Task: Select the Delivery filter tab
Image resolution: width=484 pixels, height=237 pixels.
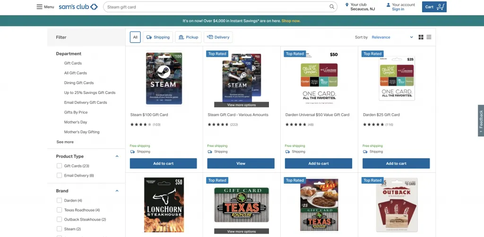Action: [x=218, y=37]
